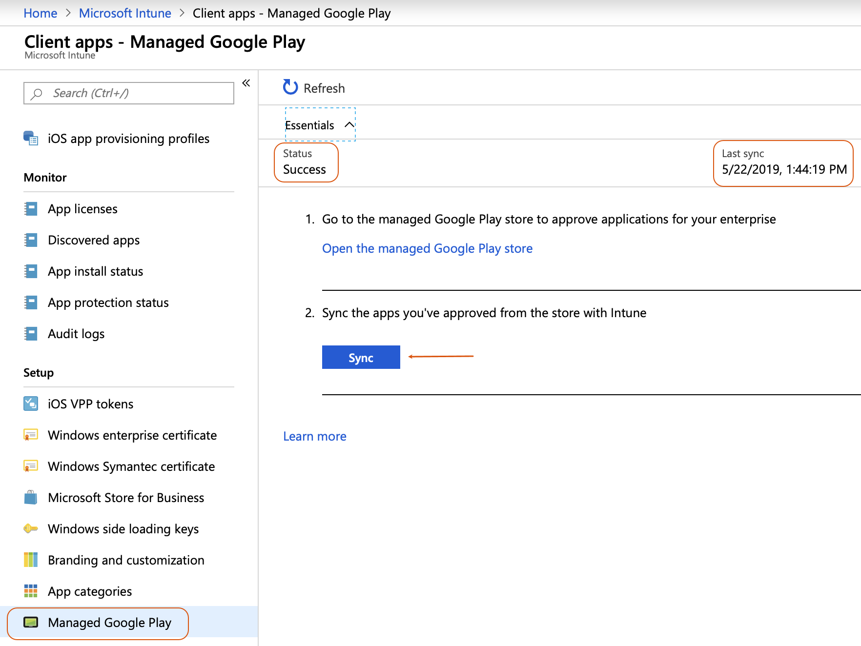Click the Windows enterprise certificate icon
861x646 pixels.
coord(31,435)
